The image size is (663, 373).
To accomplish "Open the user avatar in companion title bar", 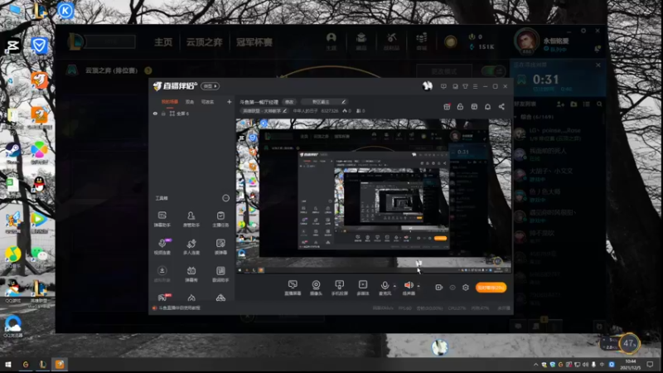I will (427, 86).
